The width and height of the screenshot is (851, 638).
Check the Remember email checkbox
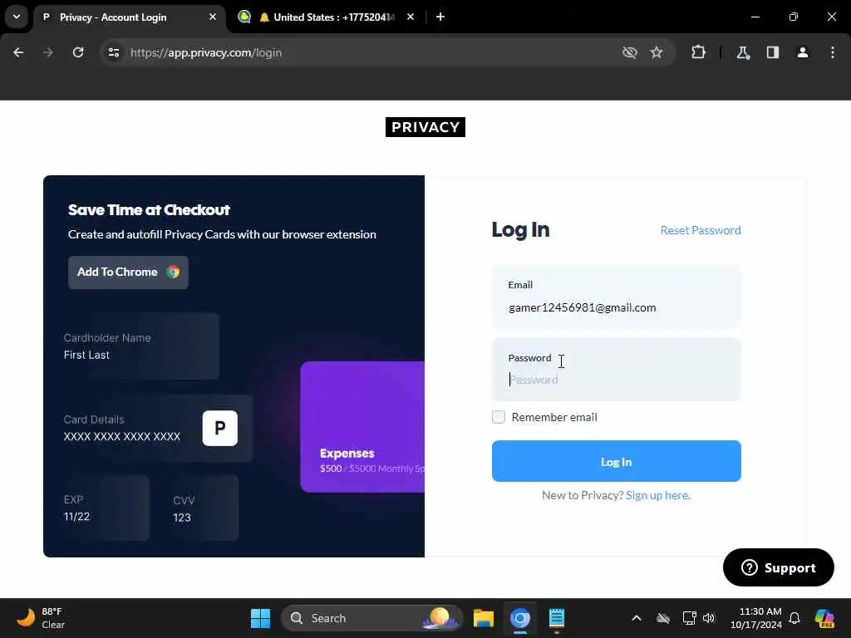coord(499,417)
